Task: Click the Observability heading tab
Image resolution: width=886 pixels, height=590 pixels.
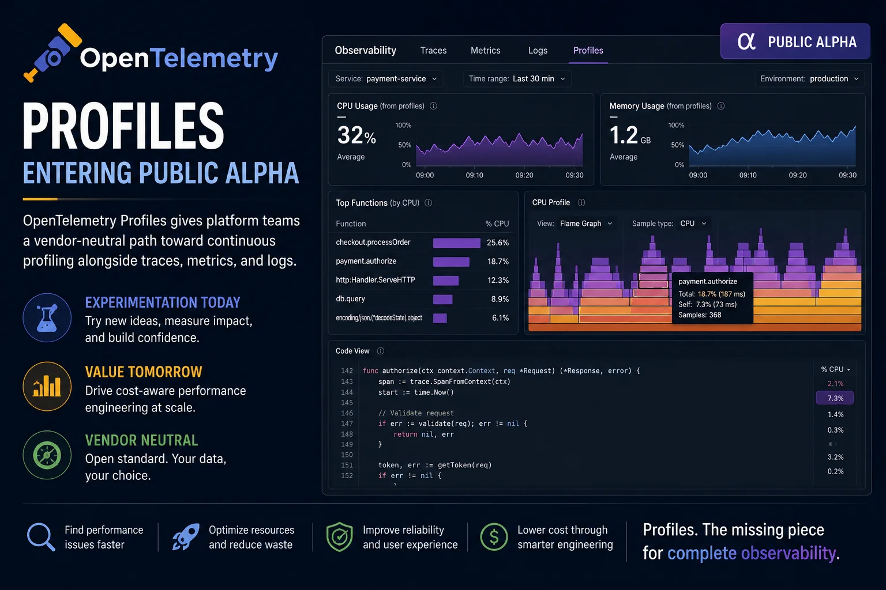Action: pos(366,51)
